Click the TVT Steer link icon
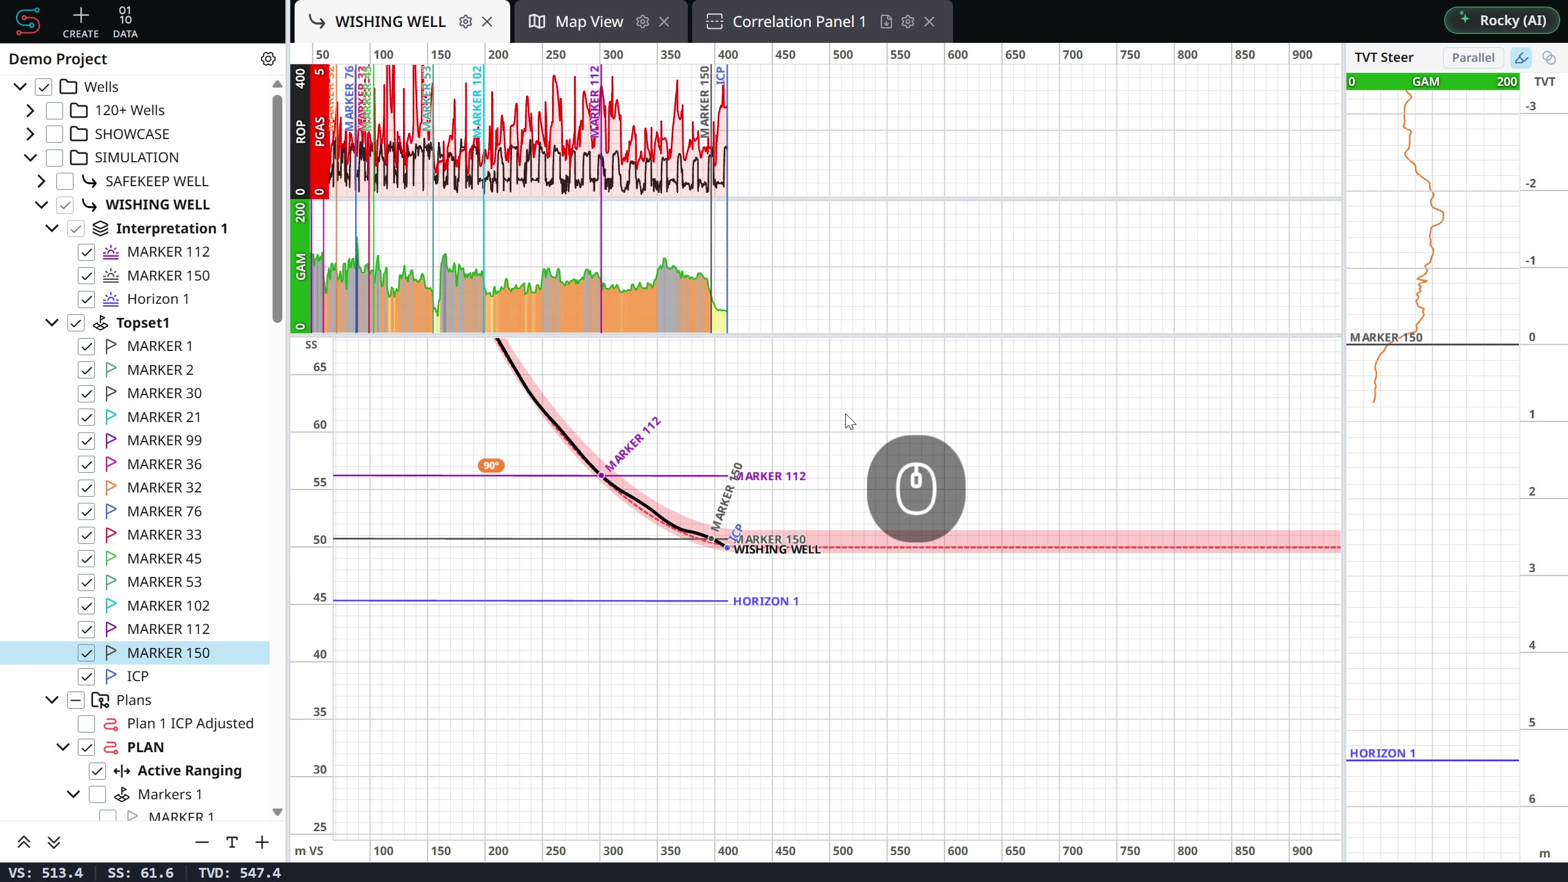The width and height of the screenshot is (1568, 882). (1549, 58)
